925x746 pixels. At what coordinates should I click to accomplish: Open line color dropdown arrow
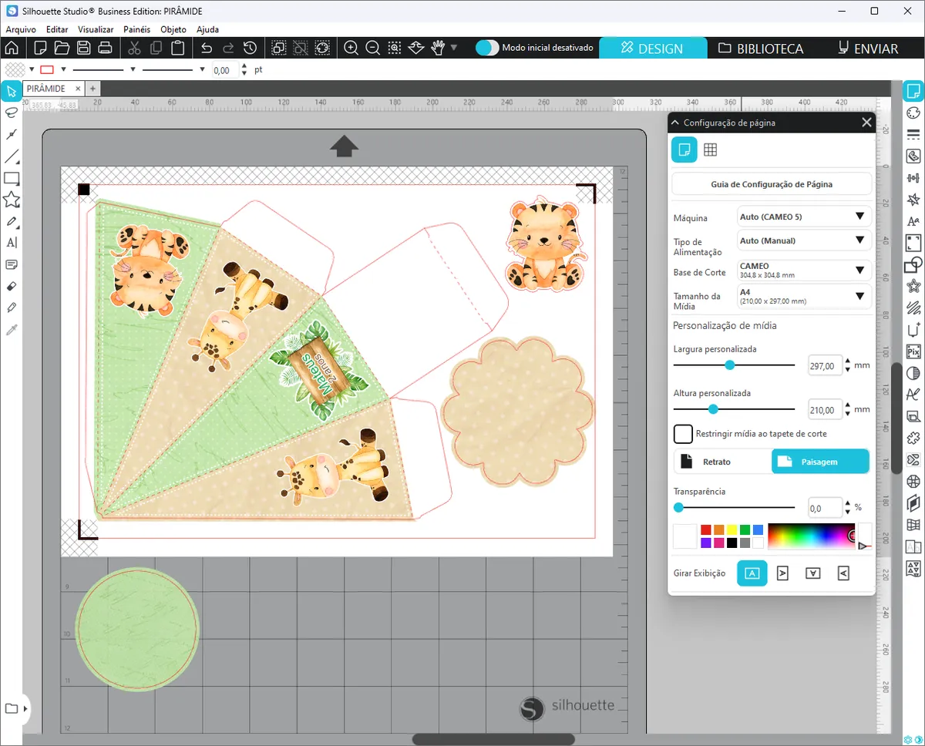pyautogui.click(x=63, y=69)
